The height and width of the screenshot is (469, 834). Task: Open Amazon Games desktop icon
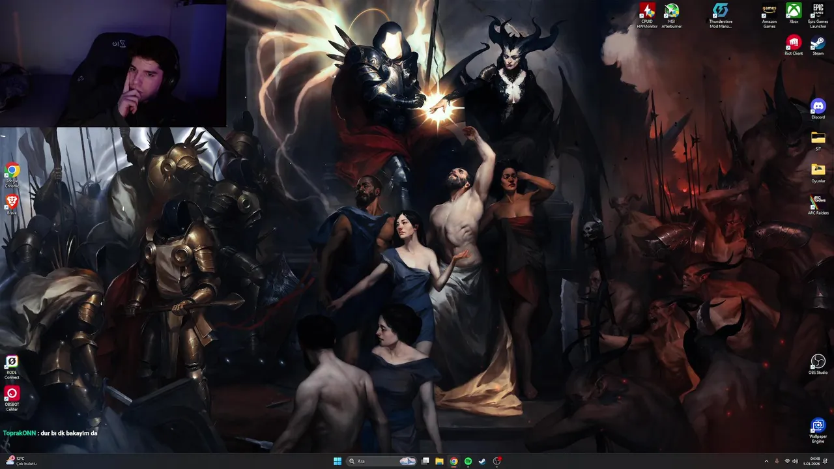tap(769, 16)
